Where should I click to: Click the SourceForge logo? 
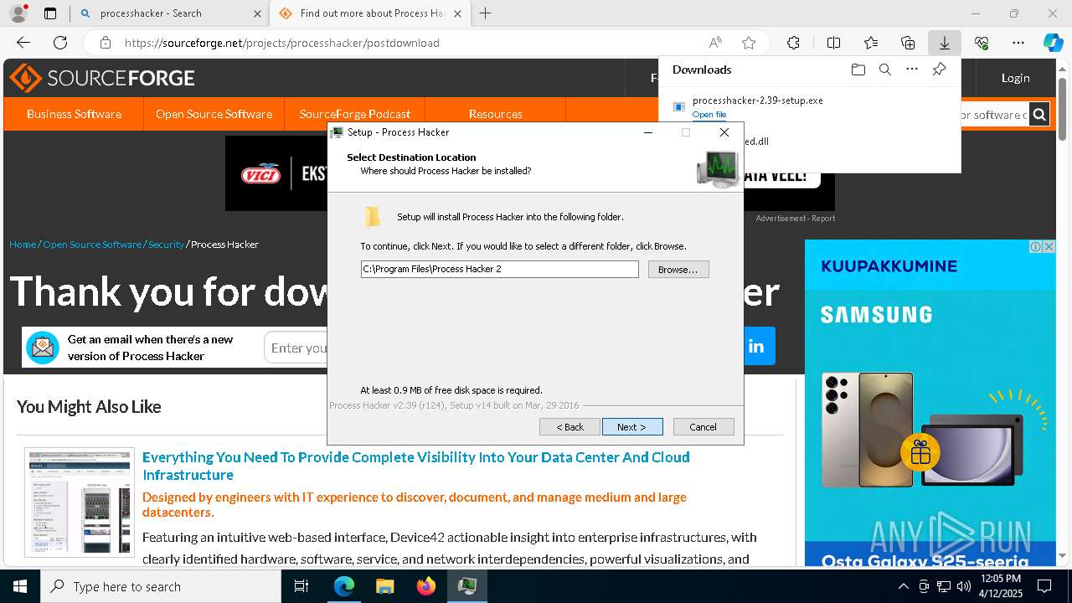point(102,78)
